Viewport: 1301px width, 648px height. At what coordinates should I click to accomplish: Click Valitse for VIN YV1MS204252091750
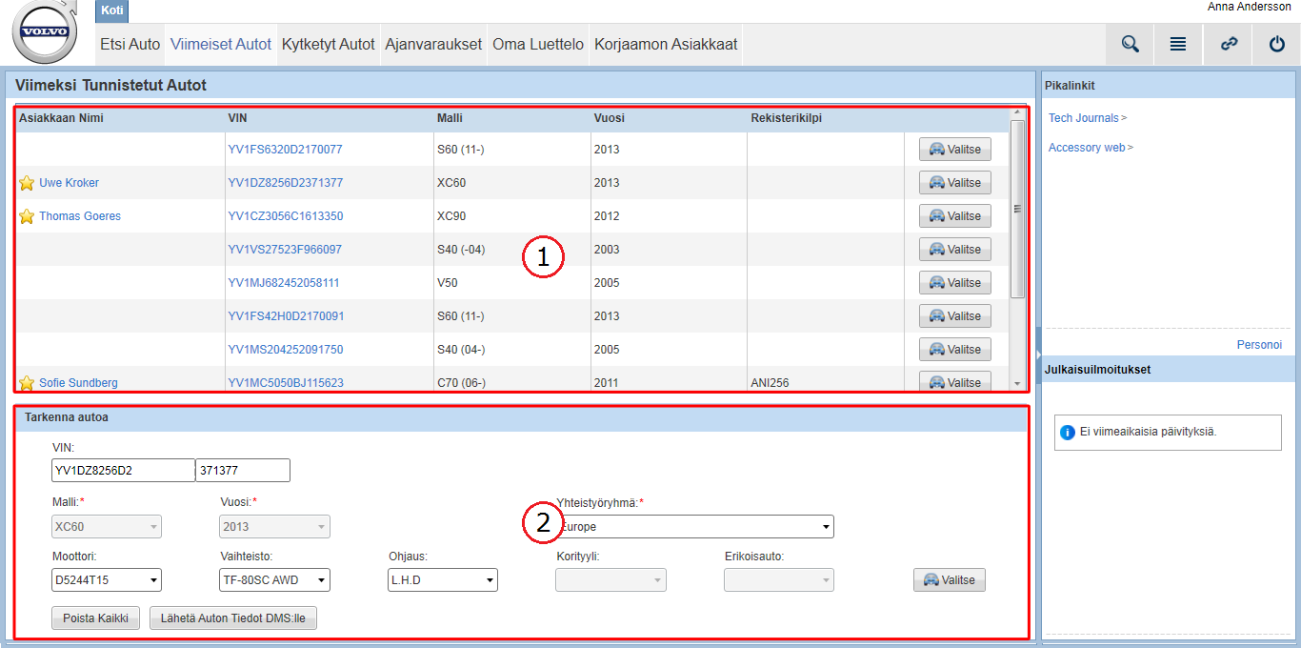955,350
